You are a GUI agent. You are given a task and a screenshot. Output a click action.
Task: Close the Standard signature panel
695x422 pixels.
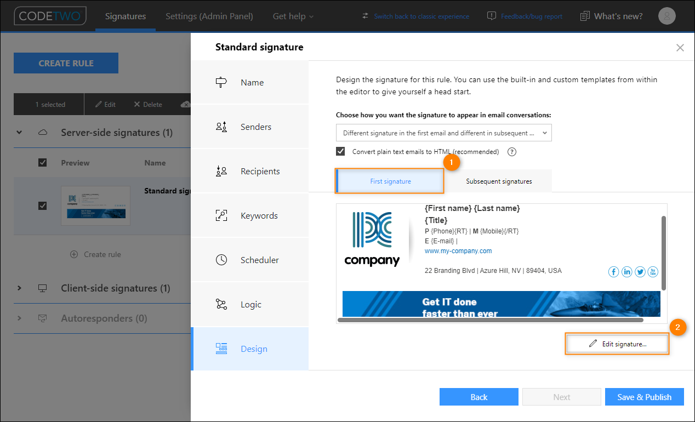point(680,48)
